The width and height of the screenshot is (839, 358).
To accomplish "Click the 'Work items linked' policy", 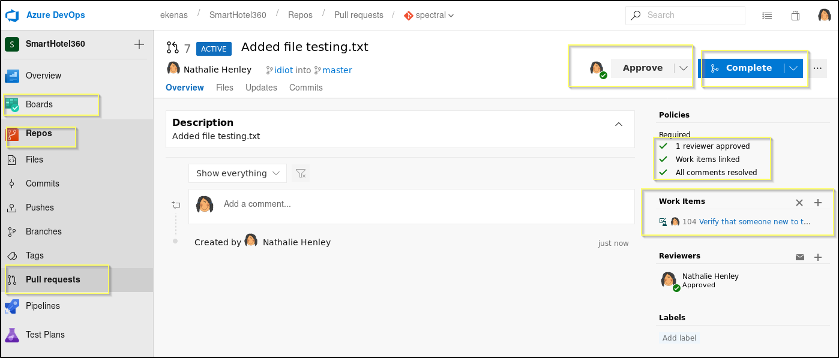I will click(x=708, y=160).
